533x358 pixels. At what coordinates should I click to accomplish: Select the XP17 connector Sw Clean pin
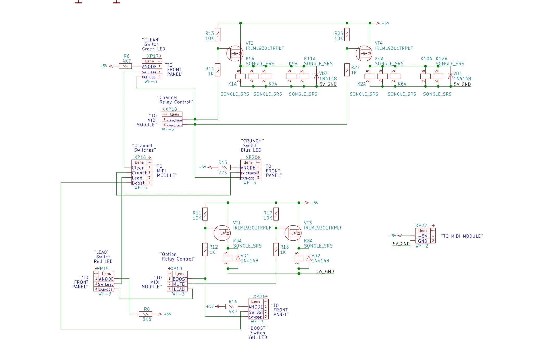coord(149,72)
